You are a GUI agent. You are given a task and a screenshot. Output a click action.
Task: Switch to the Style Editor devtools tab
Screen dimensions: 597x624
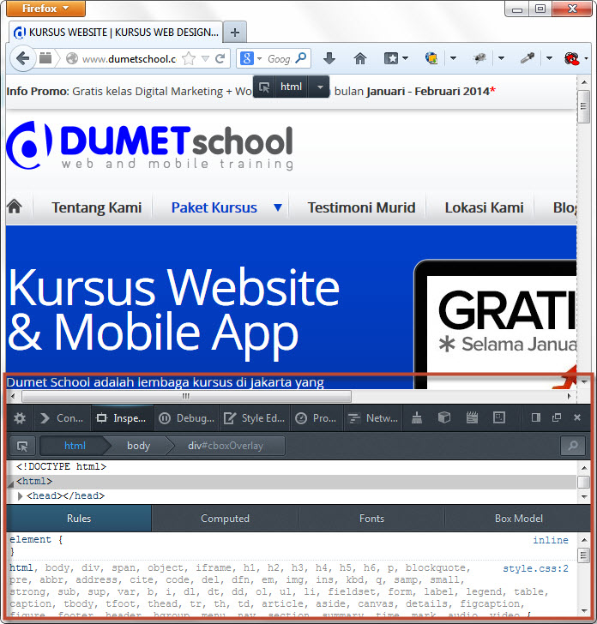click(255, 418)
